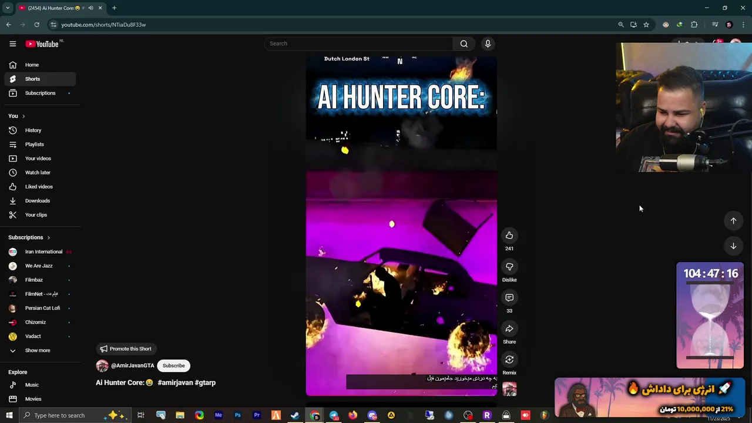752x423 pixels.
Task: Open the YouTube hamburger guide menu
Action: [12, 43]
